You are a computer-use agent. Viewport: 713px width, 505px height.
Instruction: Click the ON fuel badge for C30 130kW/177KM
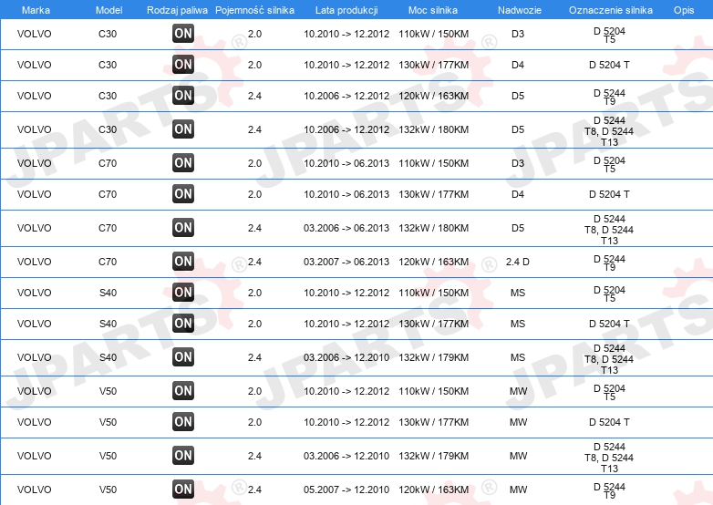coord(183,64)
